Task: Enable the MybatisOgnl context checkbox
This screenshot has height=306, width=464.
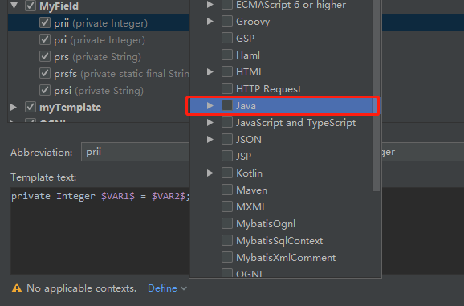Action: click(227, 224)
